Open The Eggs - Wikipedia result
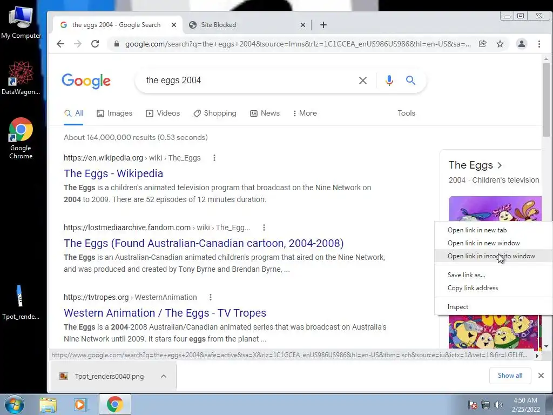Viewport: 553px width, 415px height. (x=113, y=173)
